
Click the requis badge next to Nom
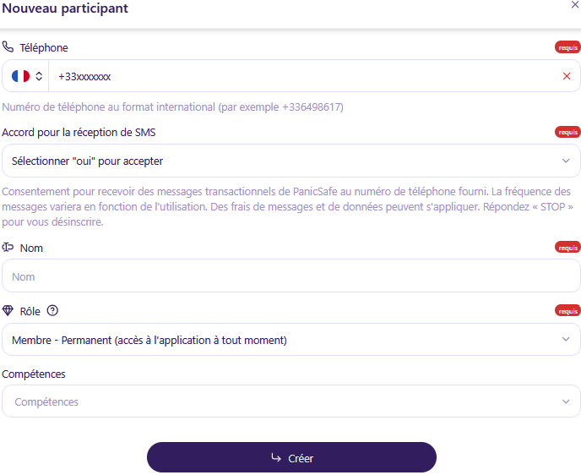coord(567,248)
